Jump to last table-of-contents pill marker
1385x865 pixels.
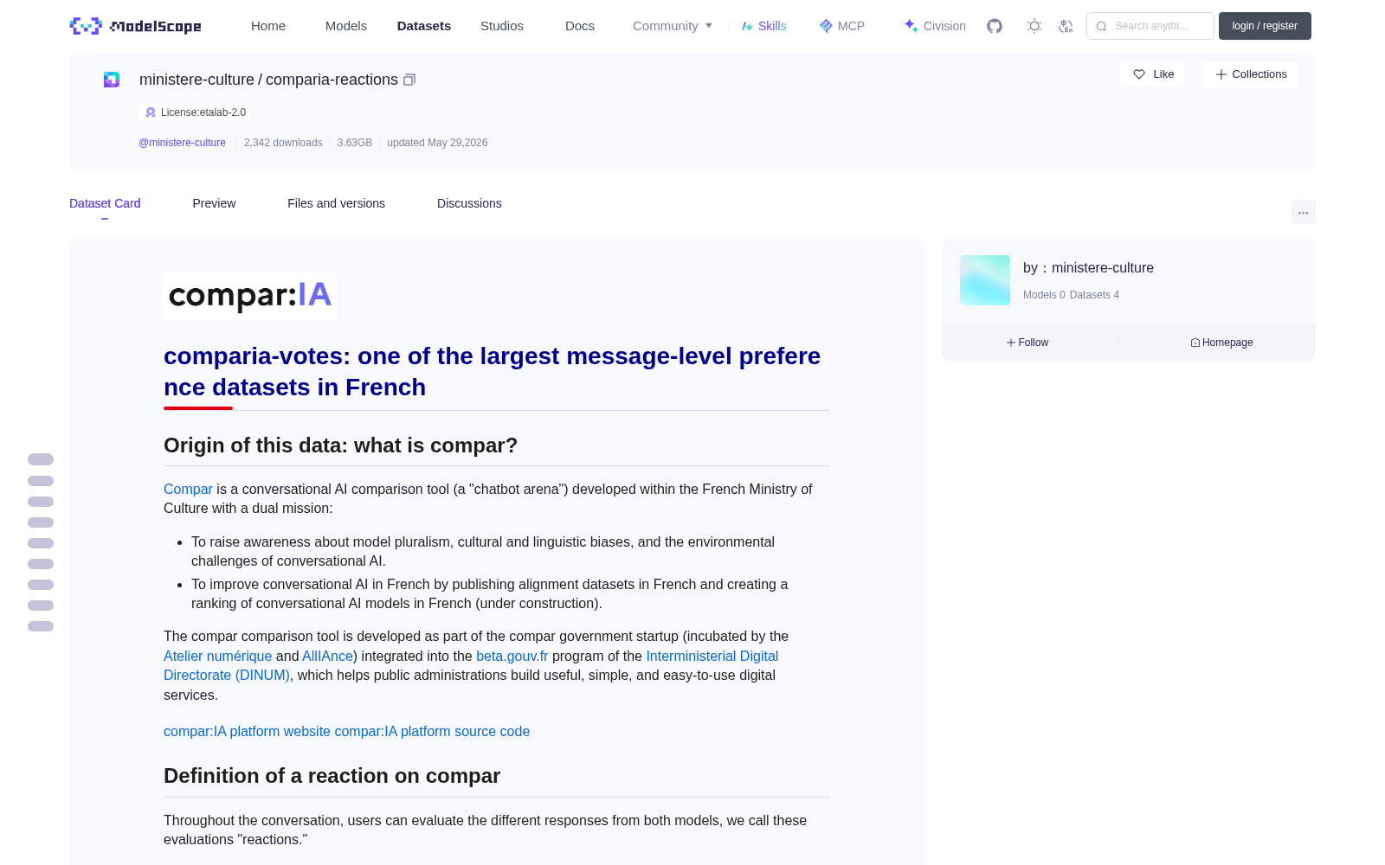coord(41,626)
